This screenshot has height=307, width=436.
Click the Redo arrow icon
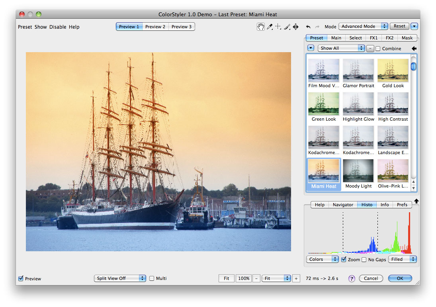pyautogui.click(x=317, y=27)
